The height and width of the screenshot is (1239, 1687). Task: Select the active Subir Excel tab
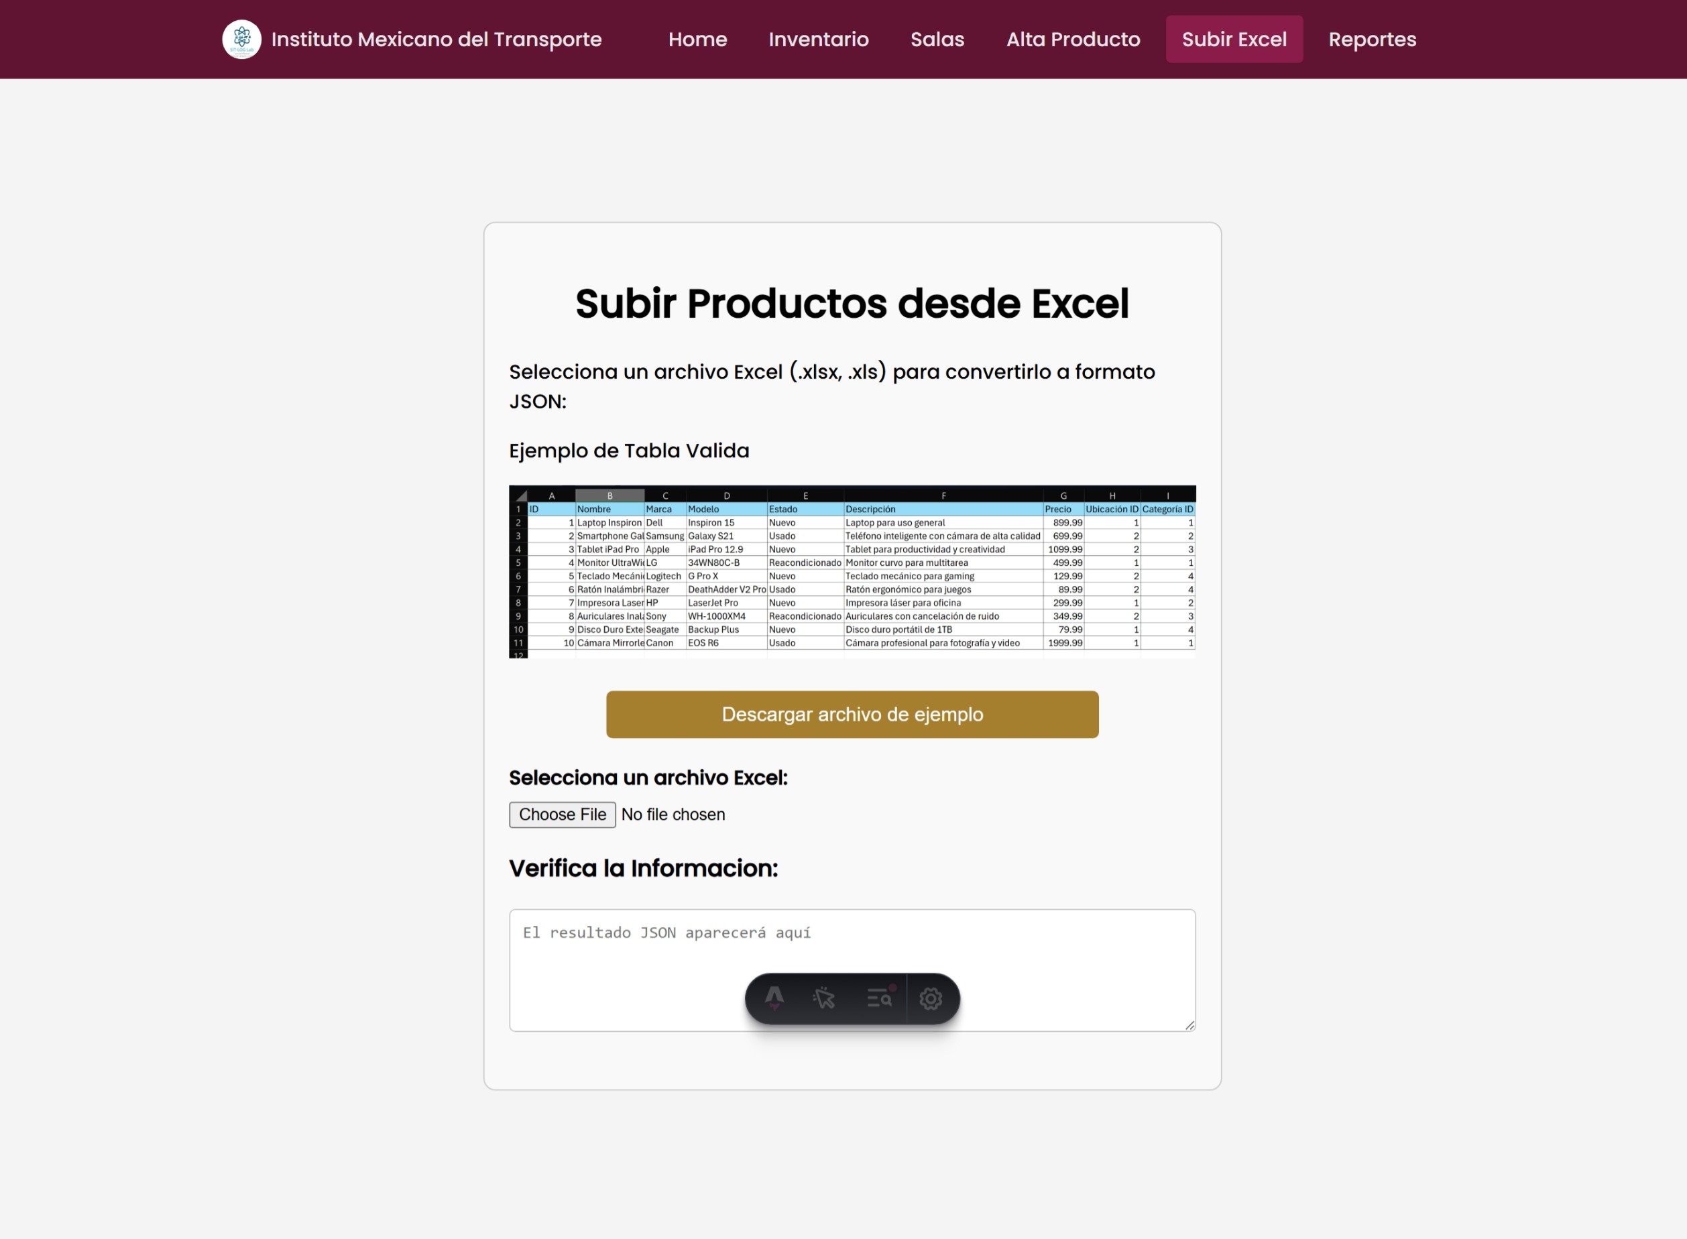click(1234, 39)
